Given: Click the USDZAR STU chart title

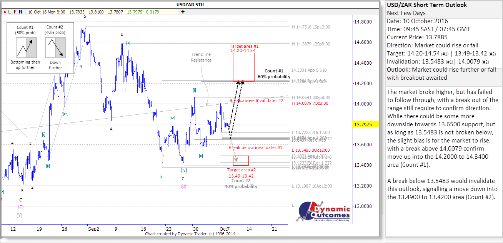Looking at the screenshot, I should tap(190, 5).
